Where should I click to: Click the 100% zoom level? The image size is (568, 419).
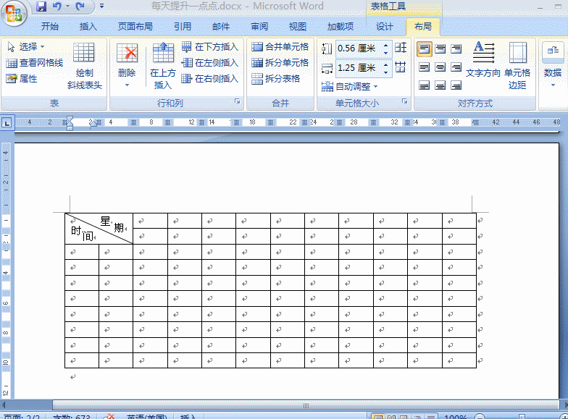pos(455,417)
